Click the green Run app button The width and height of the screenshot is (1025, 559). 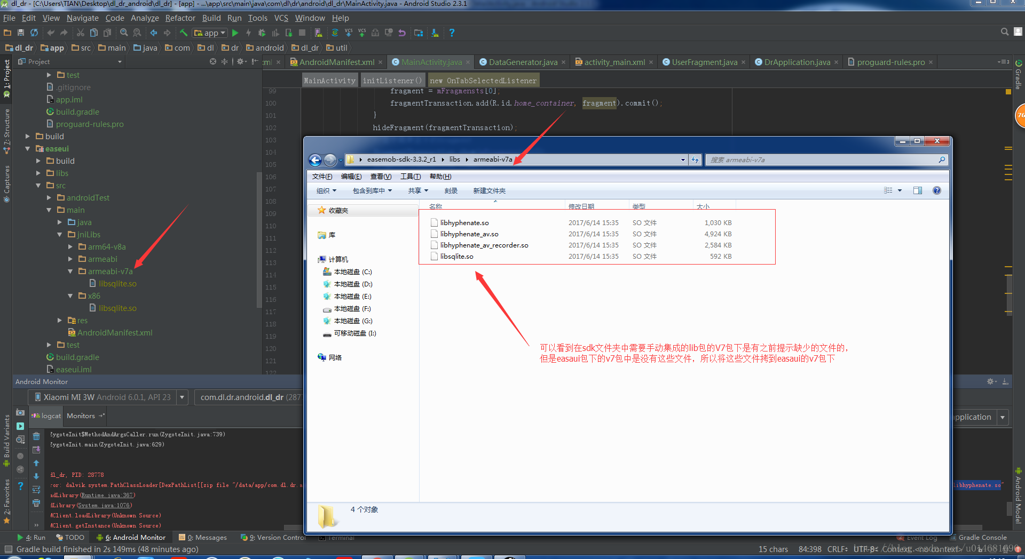pyautogui.click(x=235, y=33)
